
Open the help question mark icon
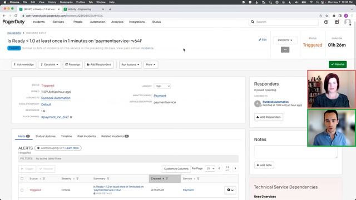point(326,22)
